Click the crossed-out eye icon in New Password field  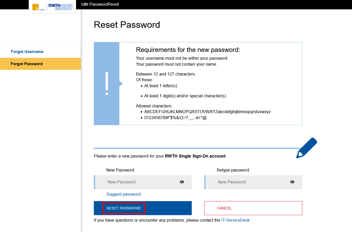182,182
